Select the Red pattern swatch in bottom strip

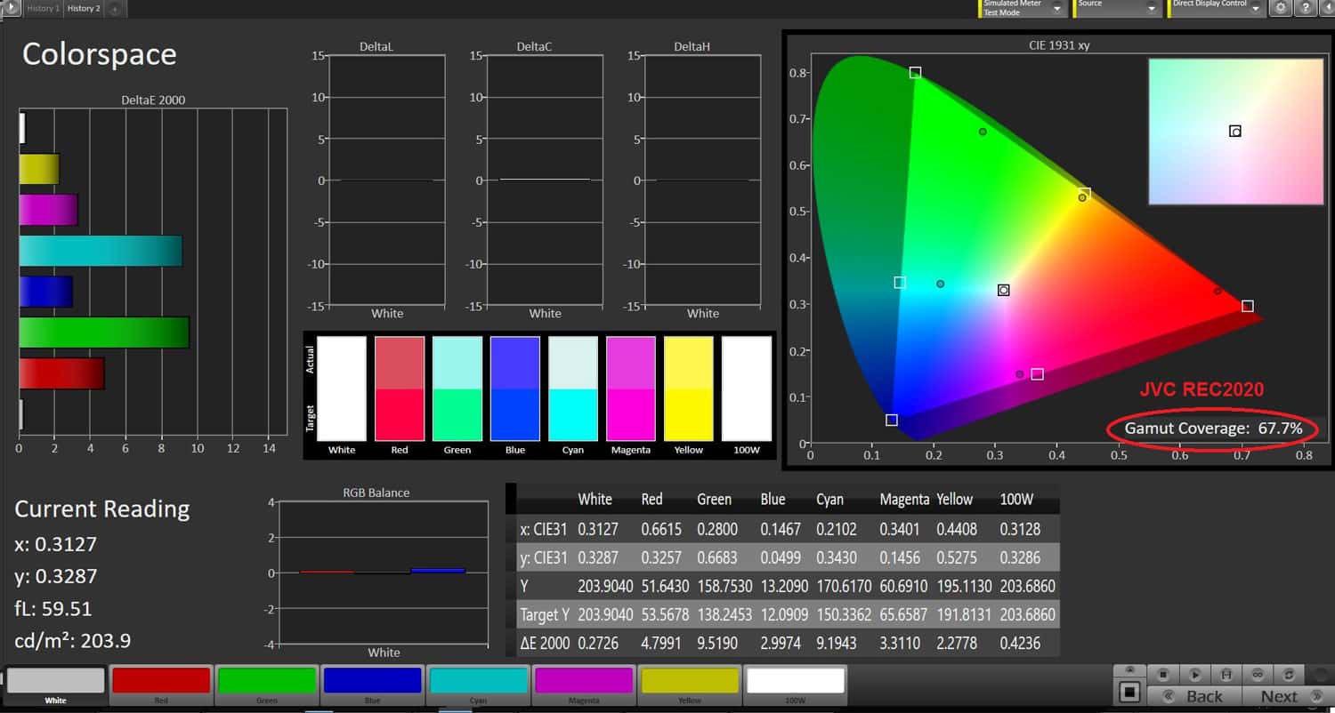click(161, 685)
